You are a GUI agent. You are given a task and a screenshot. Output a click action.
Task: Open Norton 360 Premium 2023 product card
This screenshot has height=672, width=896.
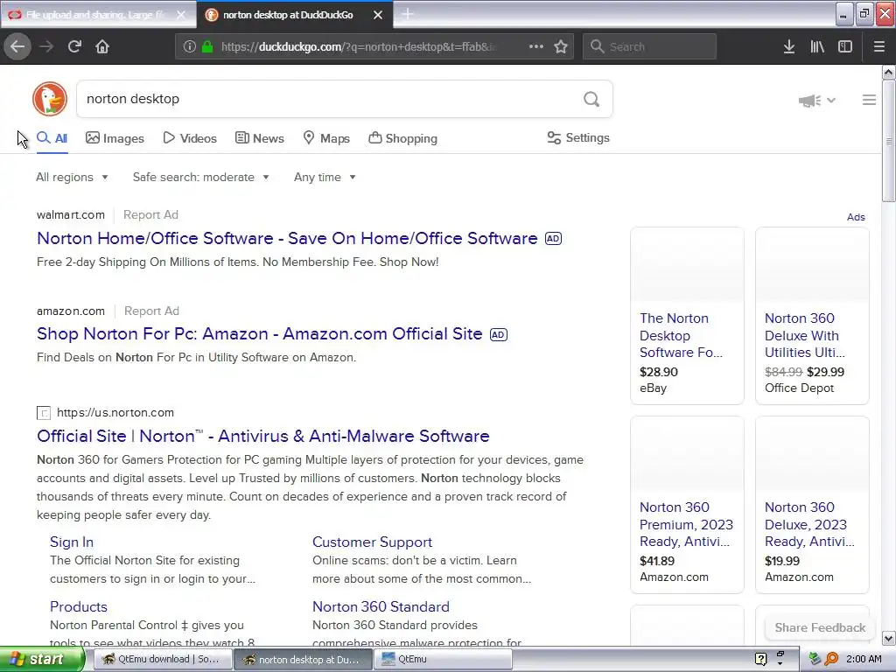[687, 505]
